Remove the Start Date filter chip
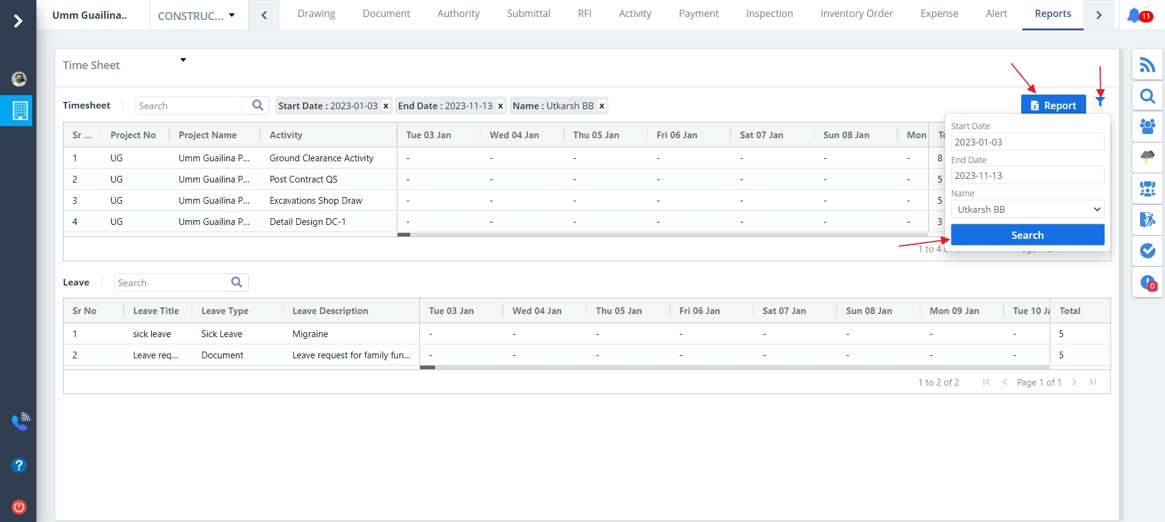1165x522 pixels. point(385,106)
